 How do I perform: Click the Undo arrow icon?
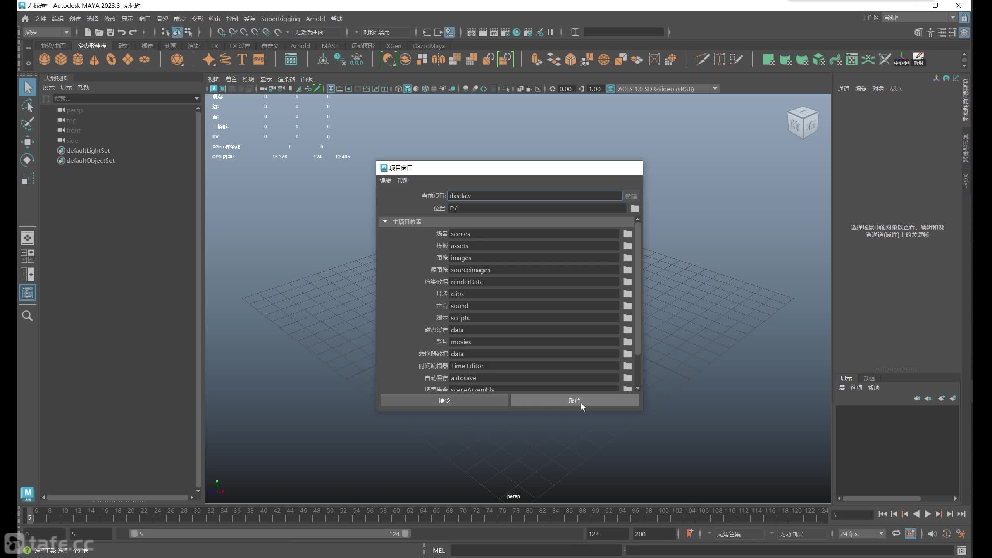tap(122, 33)
